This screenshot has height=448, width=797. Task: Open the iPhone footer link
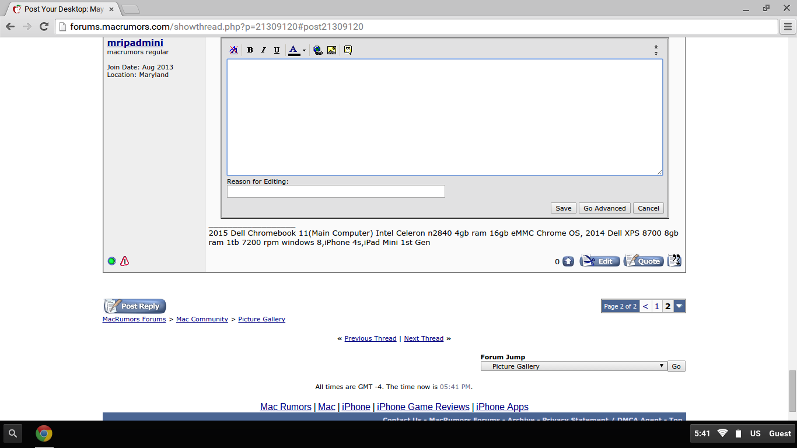(356, 407)
